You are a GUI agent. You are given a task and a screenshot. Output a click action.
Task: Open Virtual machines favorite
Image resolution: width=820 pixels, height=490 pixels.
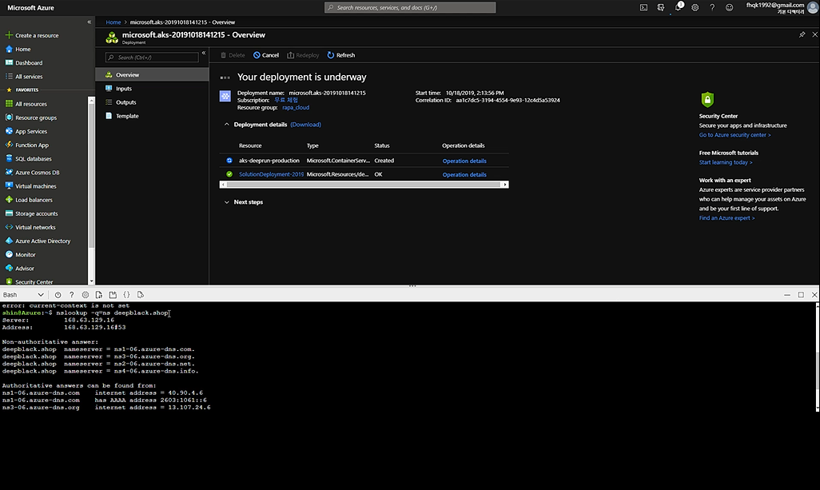[x=31, y=186]
